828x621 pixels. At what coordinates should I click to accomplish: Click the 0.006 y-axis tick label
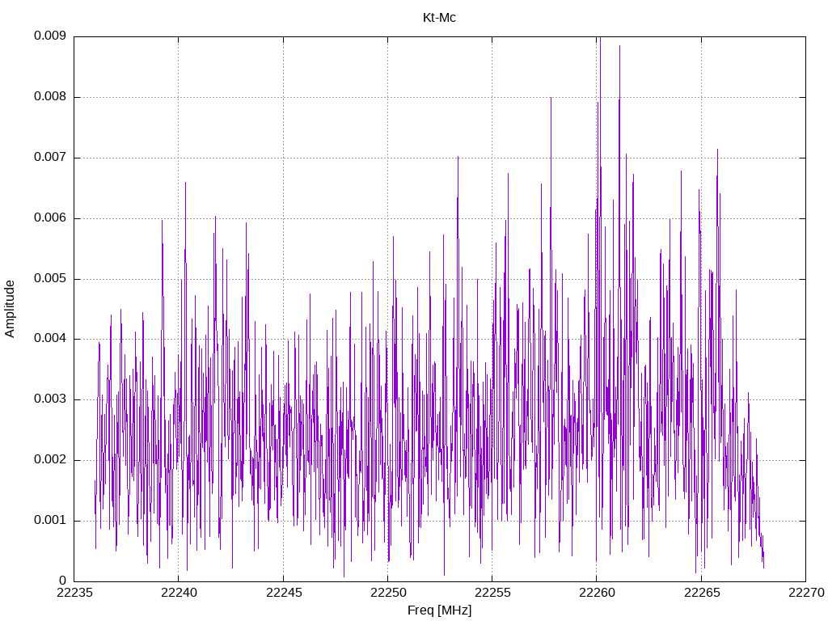tap(50, 218)
